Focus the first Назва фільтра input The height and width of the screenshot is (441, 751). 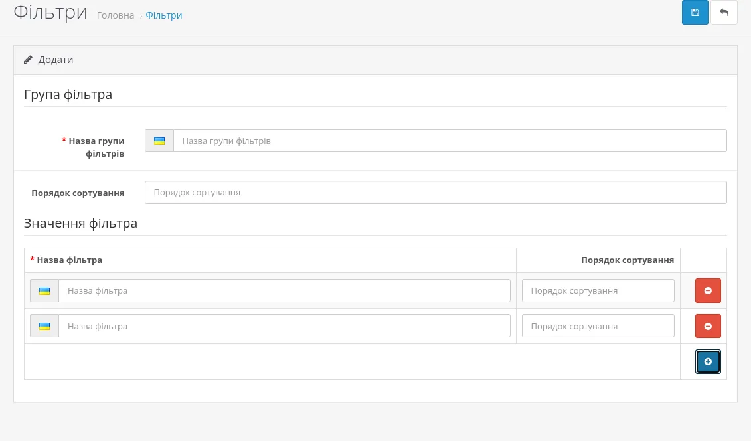point(284,291)
